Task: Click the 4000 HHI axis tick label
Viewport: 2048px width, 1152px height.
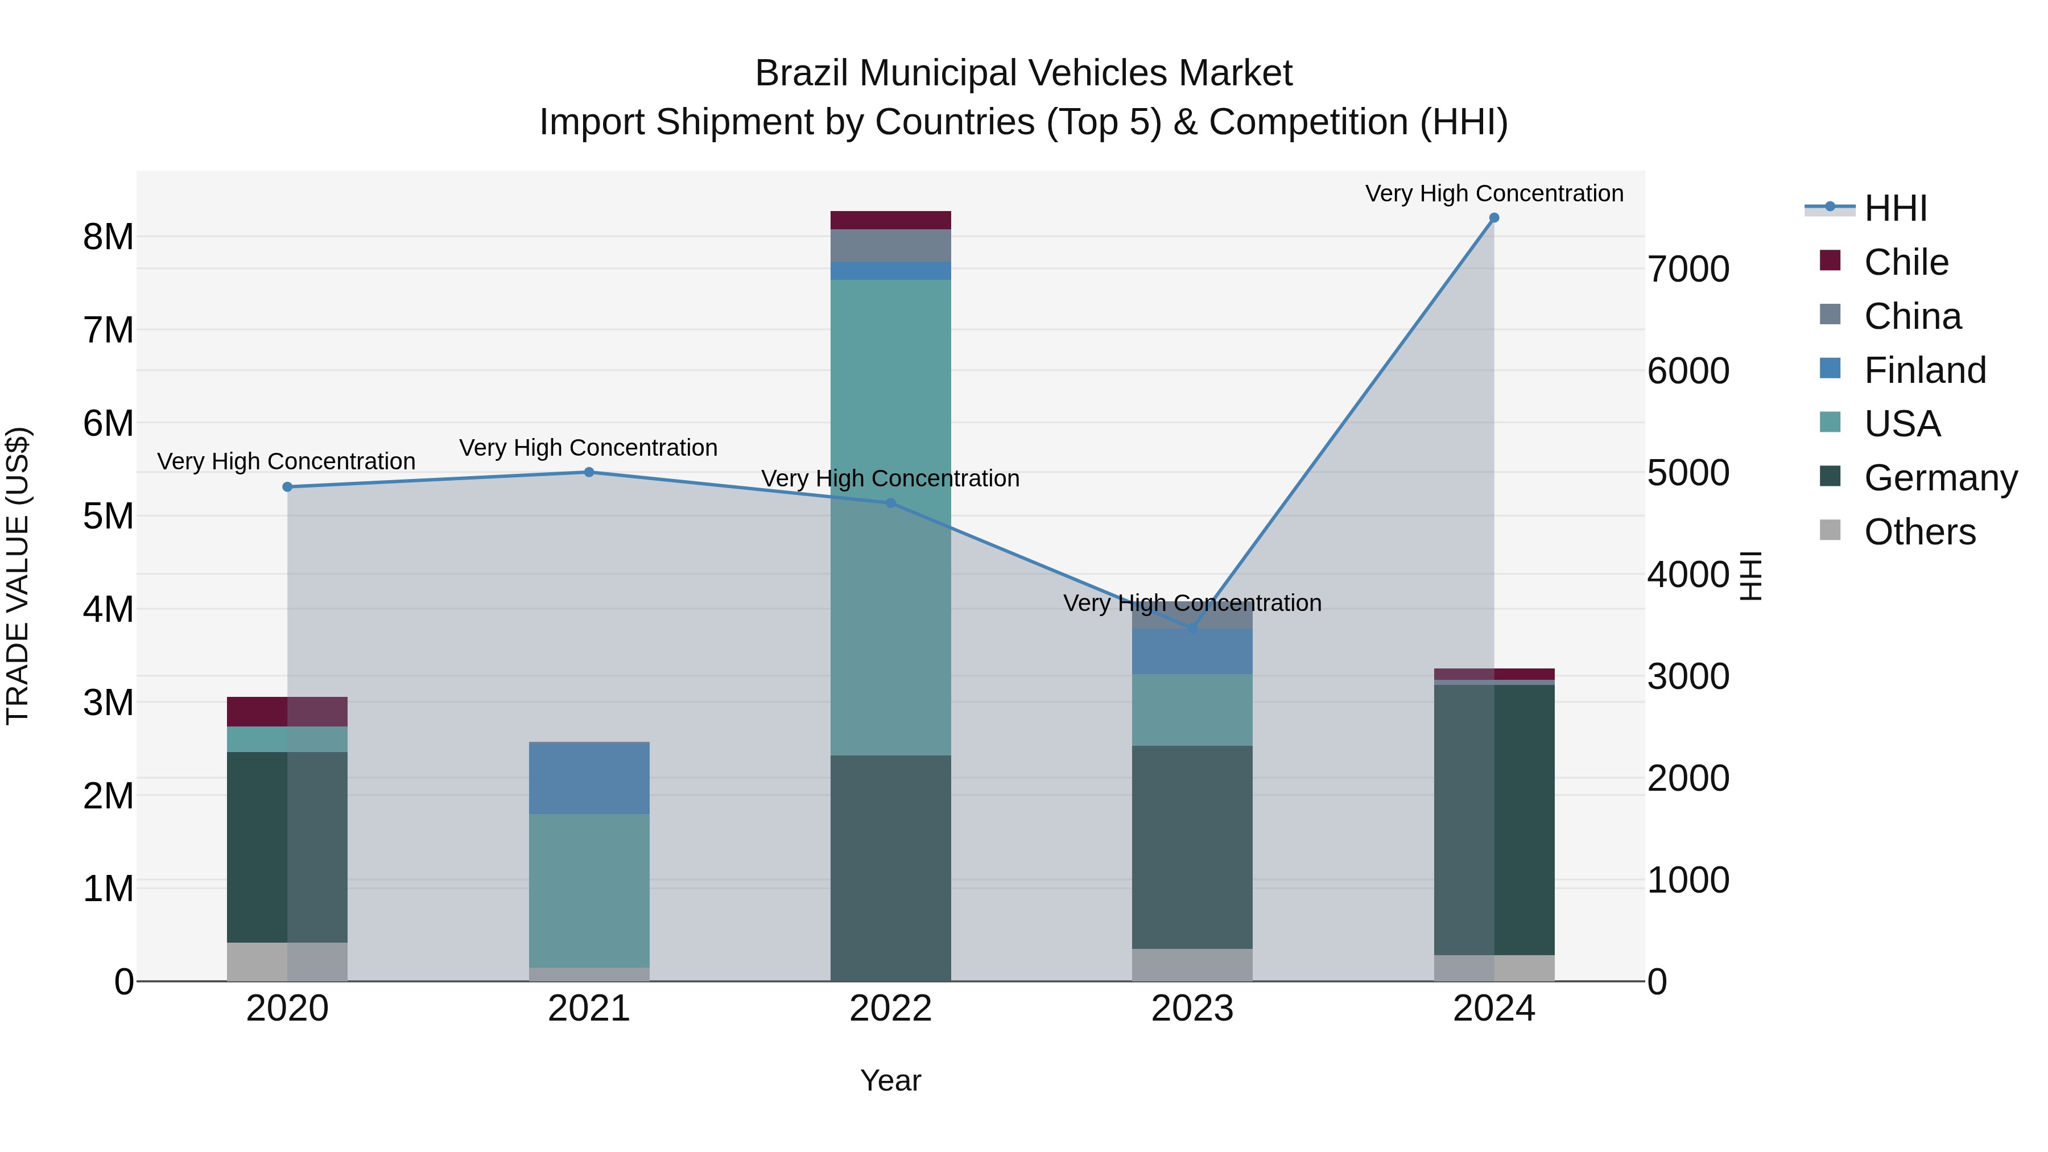Action: [1688, 574]
